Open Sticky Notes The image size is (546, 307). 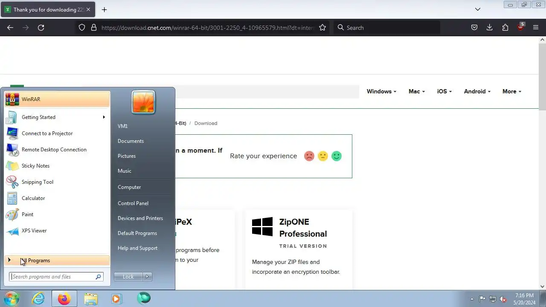point(57,166)
